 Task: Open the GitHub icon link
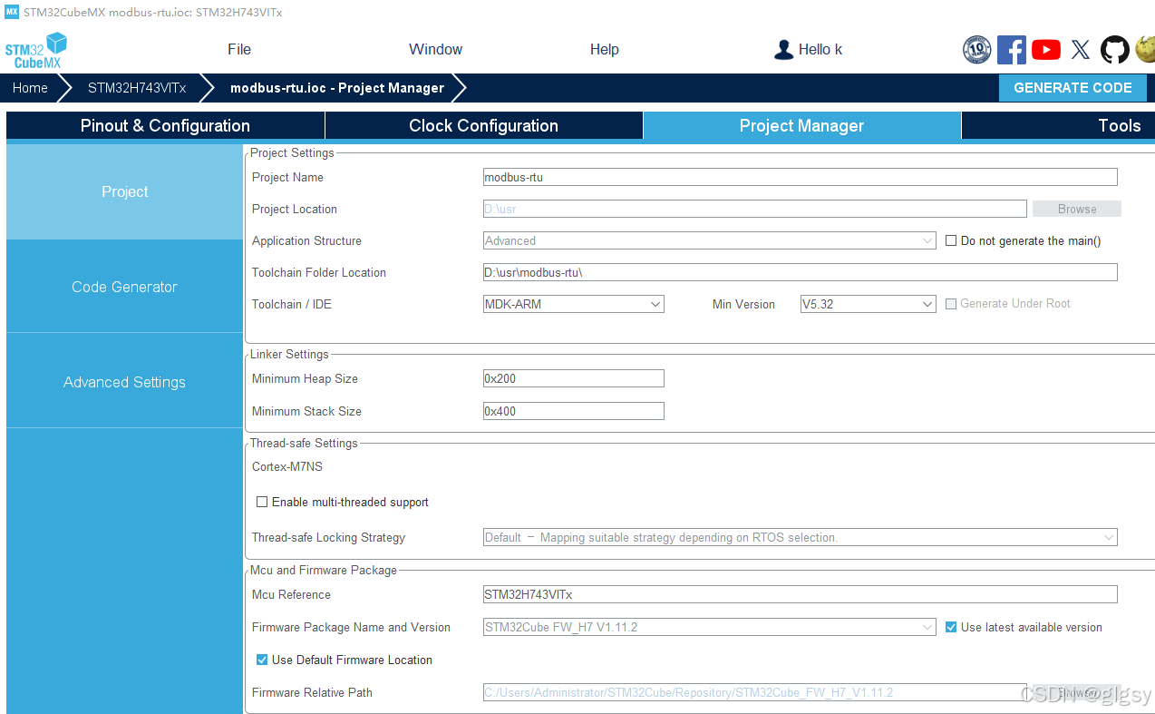pyautogui.click(x=1114, y=49)
